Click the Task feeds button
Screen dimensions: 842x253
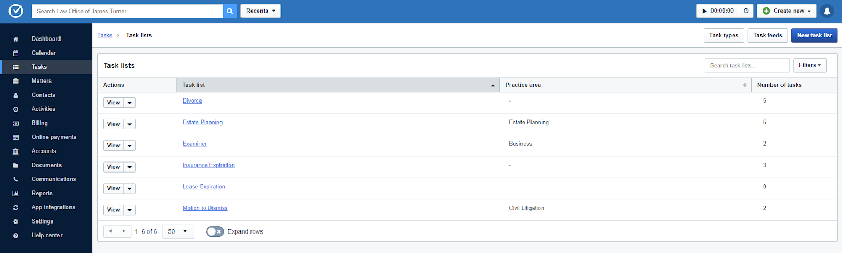pyautogui.click(x=768, y=35)
